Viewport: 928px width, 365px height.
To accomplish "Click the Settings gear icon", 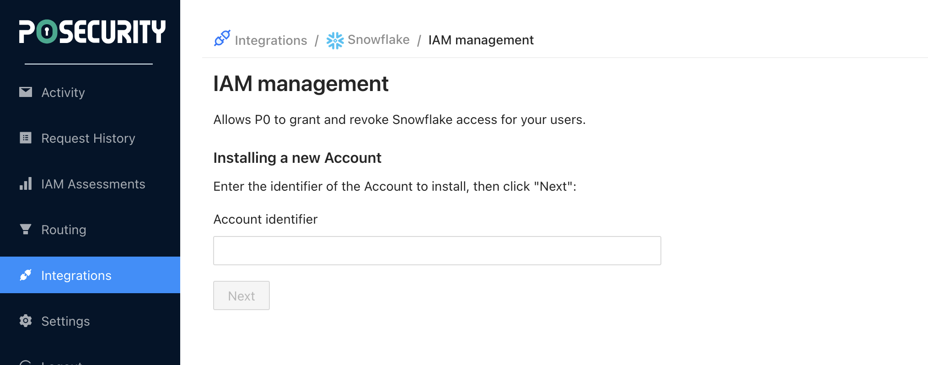I will 26,321.
